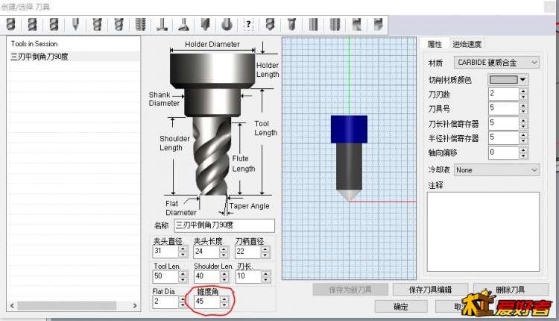Decrease 刃长 with its down spinner arrow

266,280
